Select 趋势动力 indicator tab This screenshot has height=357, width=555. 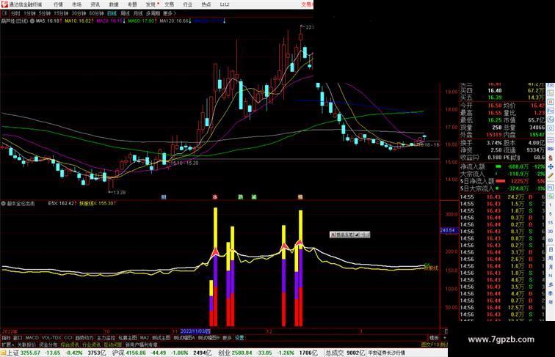(84, 338)
